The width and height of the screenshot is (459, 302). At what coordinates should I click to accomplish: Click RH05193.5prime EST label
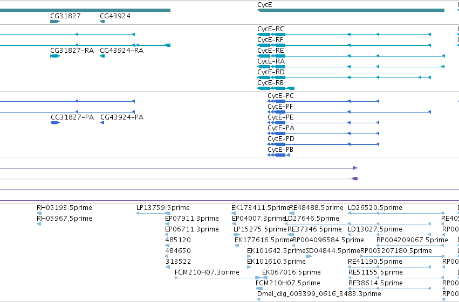pyautogui.click(x=64, y=208)
